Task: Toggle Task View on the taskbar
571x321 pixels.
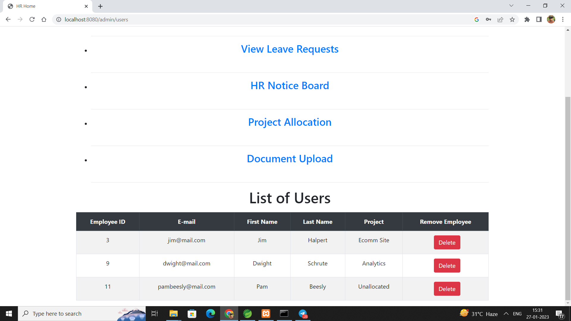Action: pos(155,314)
